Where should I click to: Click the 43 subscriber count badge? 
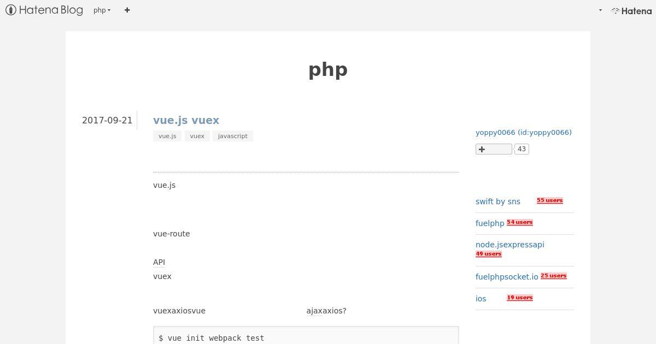522,149
